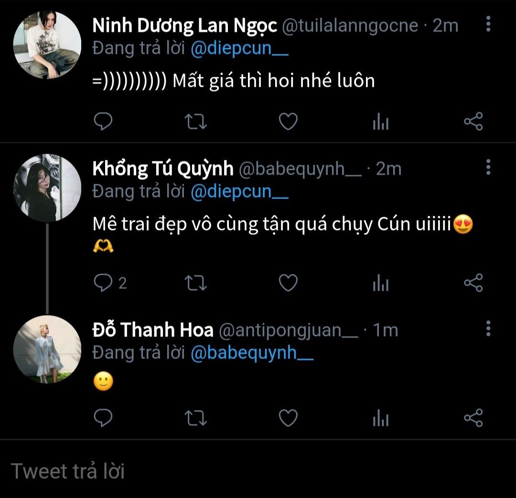Open more options for Khổng Tú Quỳnh's tweet
This screenshot has width=516, height=498.
488,168
